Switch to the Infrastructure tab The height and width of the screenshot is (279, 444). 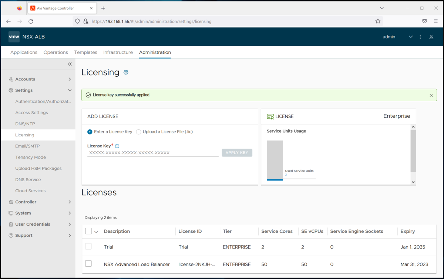[118, 52]
